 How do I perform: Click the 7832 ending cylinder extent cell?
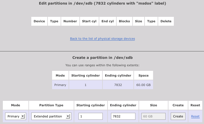[118, 85]
